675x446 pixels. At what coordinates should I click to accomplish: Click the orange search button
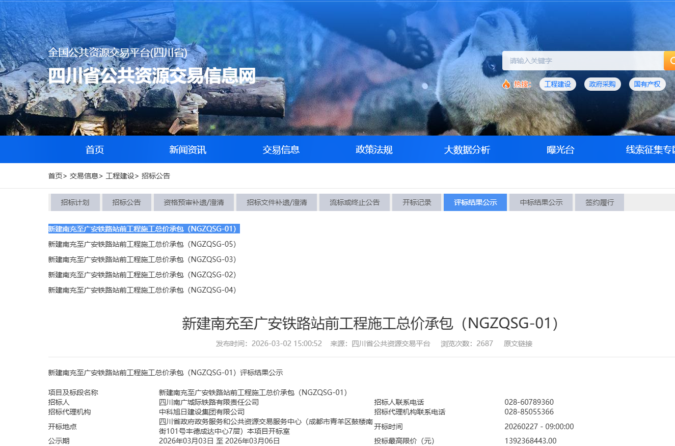pyautogui.click(x=669, y=61)
